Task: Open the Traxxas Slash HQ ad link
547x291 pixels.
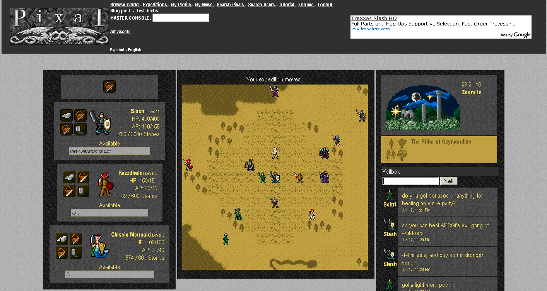Action: (374, 19)
